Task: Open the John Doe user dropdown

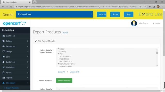Action: pos(143,23)
